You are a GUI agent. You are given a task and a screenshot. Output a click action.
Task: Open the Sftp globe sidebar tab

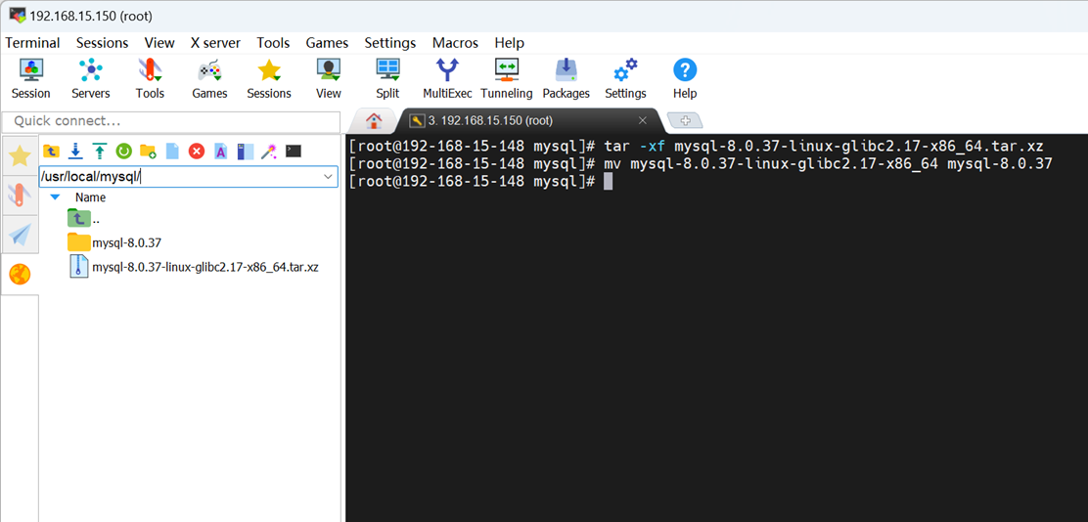click(20, 275)
